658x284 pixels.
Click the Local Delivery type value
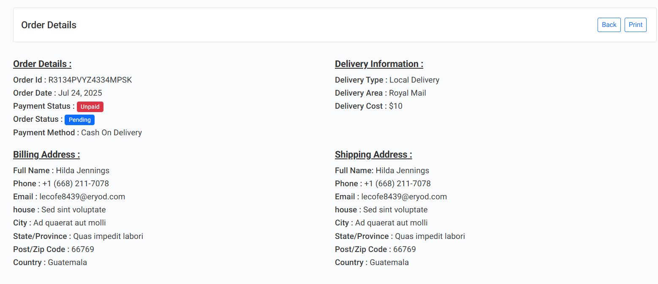tap(414, 80)
